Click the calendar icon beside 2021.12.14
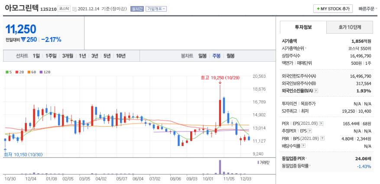The width and height of the screenshot is (380, 184). coord(75,9)
